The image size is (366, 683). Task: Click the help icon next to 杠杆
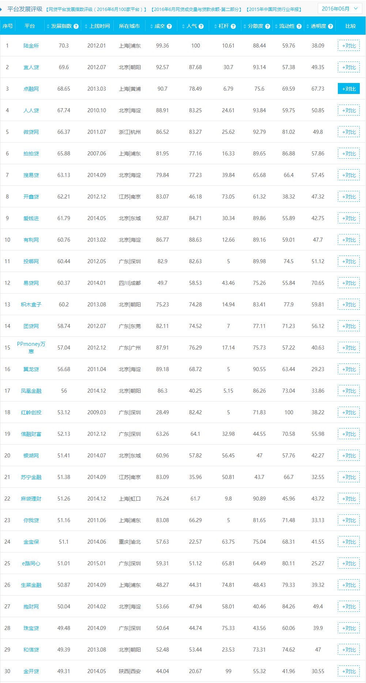click(233, 26)
